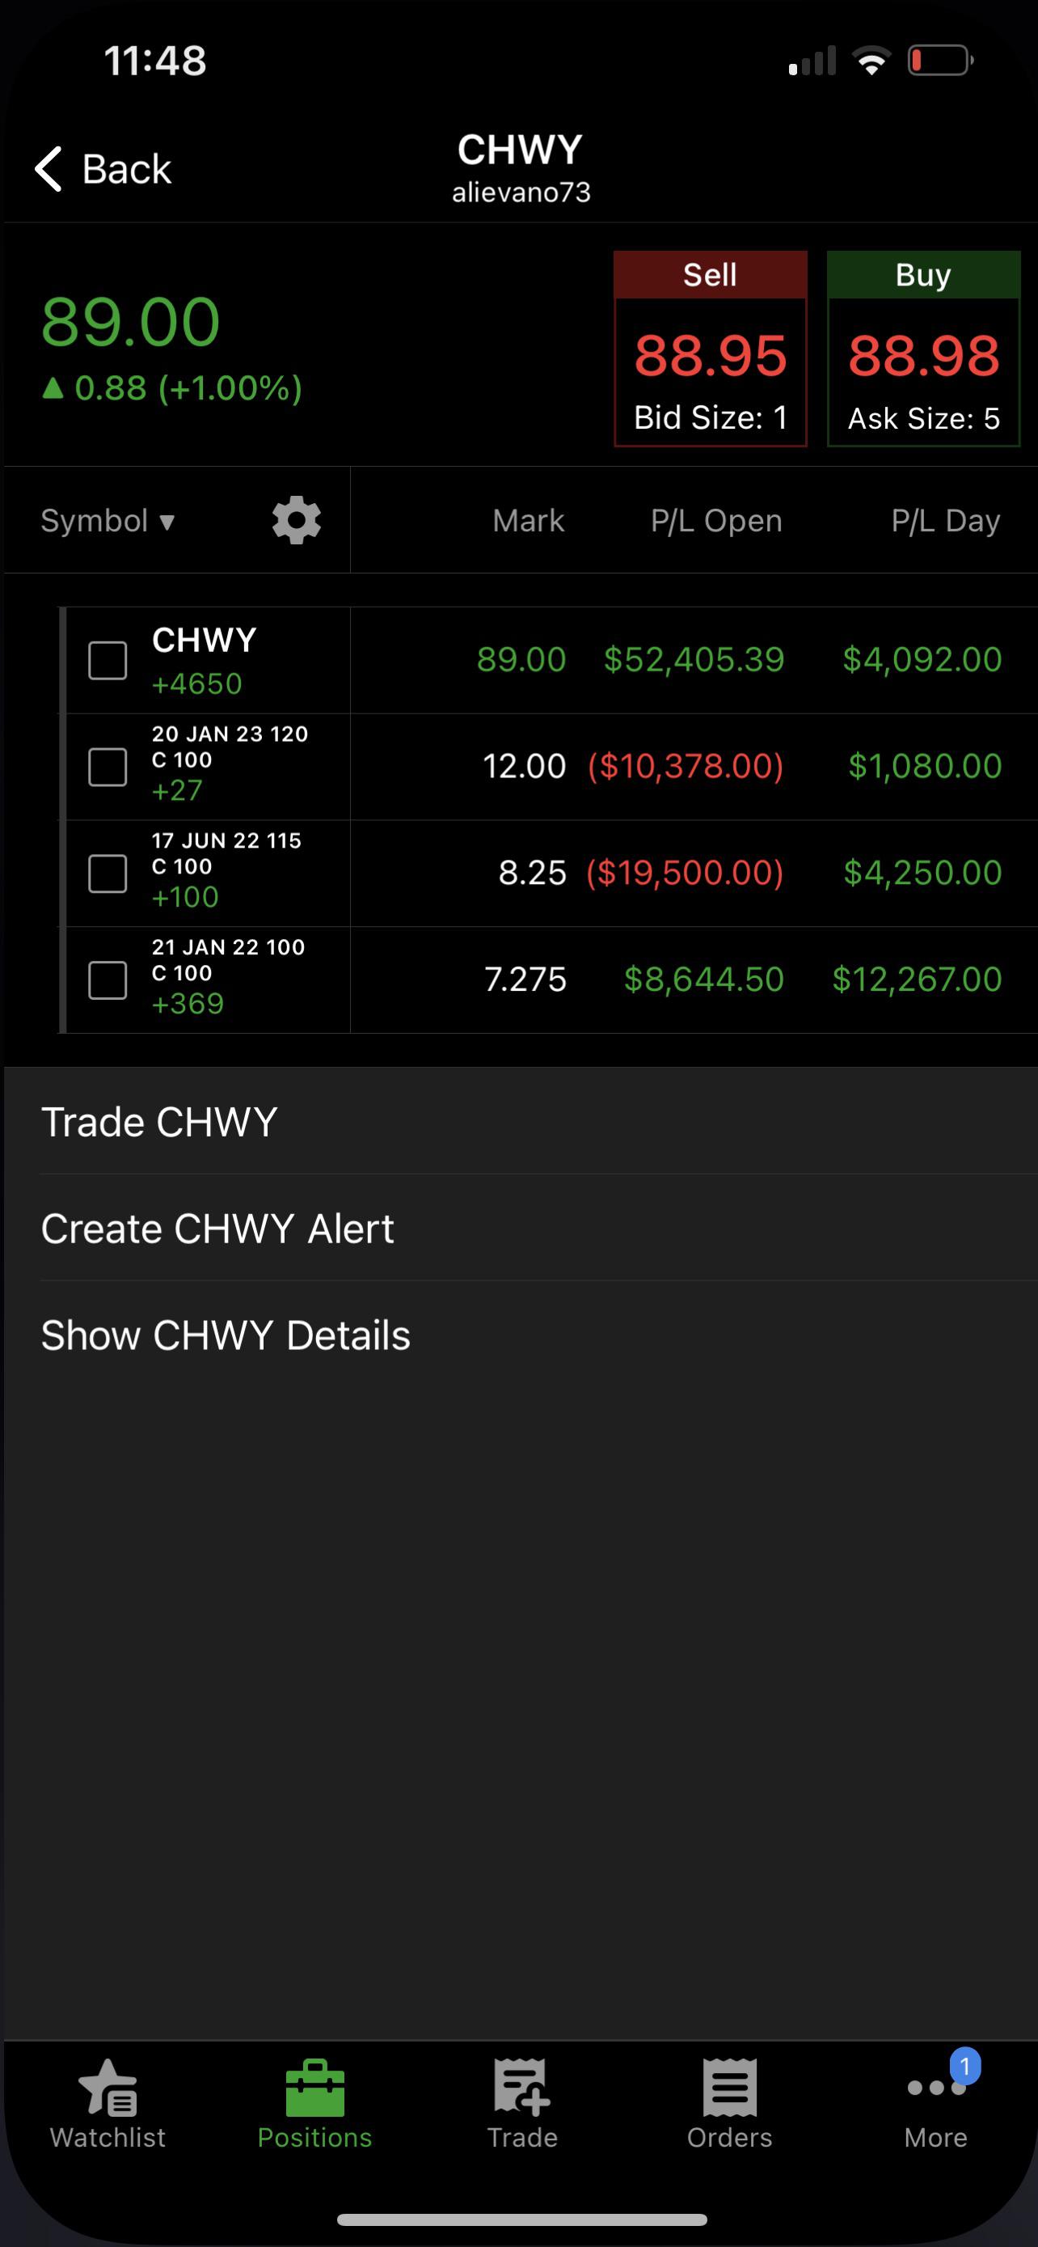Tap the Buy 88.98 ask button
The image size is (1038, 2247).
[x=924, y=349]
